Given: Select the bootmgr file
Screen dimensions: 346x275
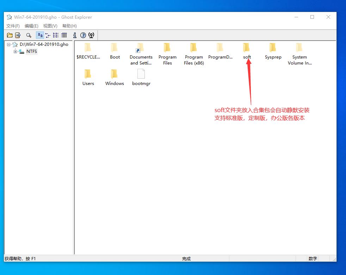Looking at the screenshot, I should (141, 77).
